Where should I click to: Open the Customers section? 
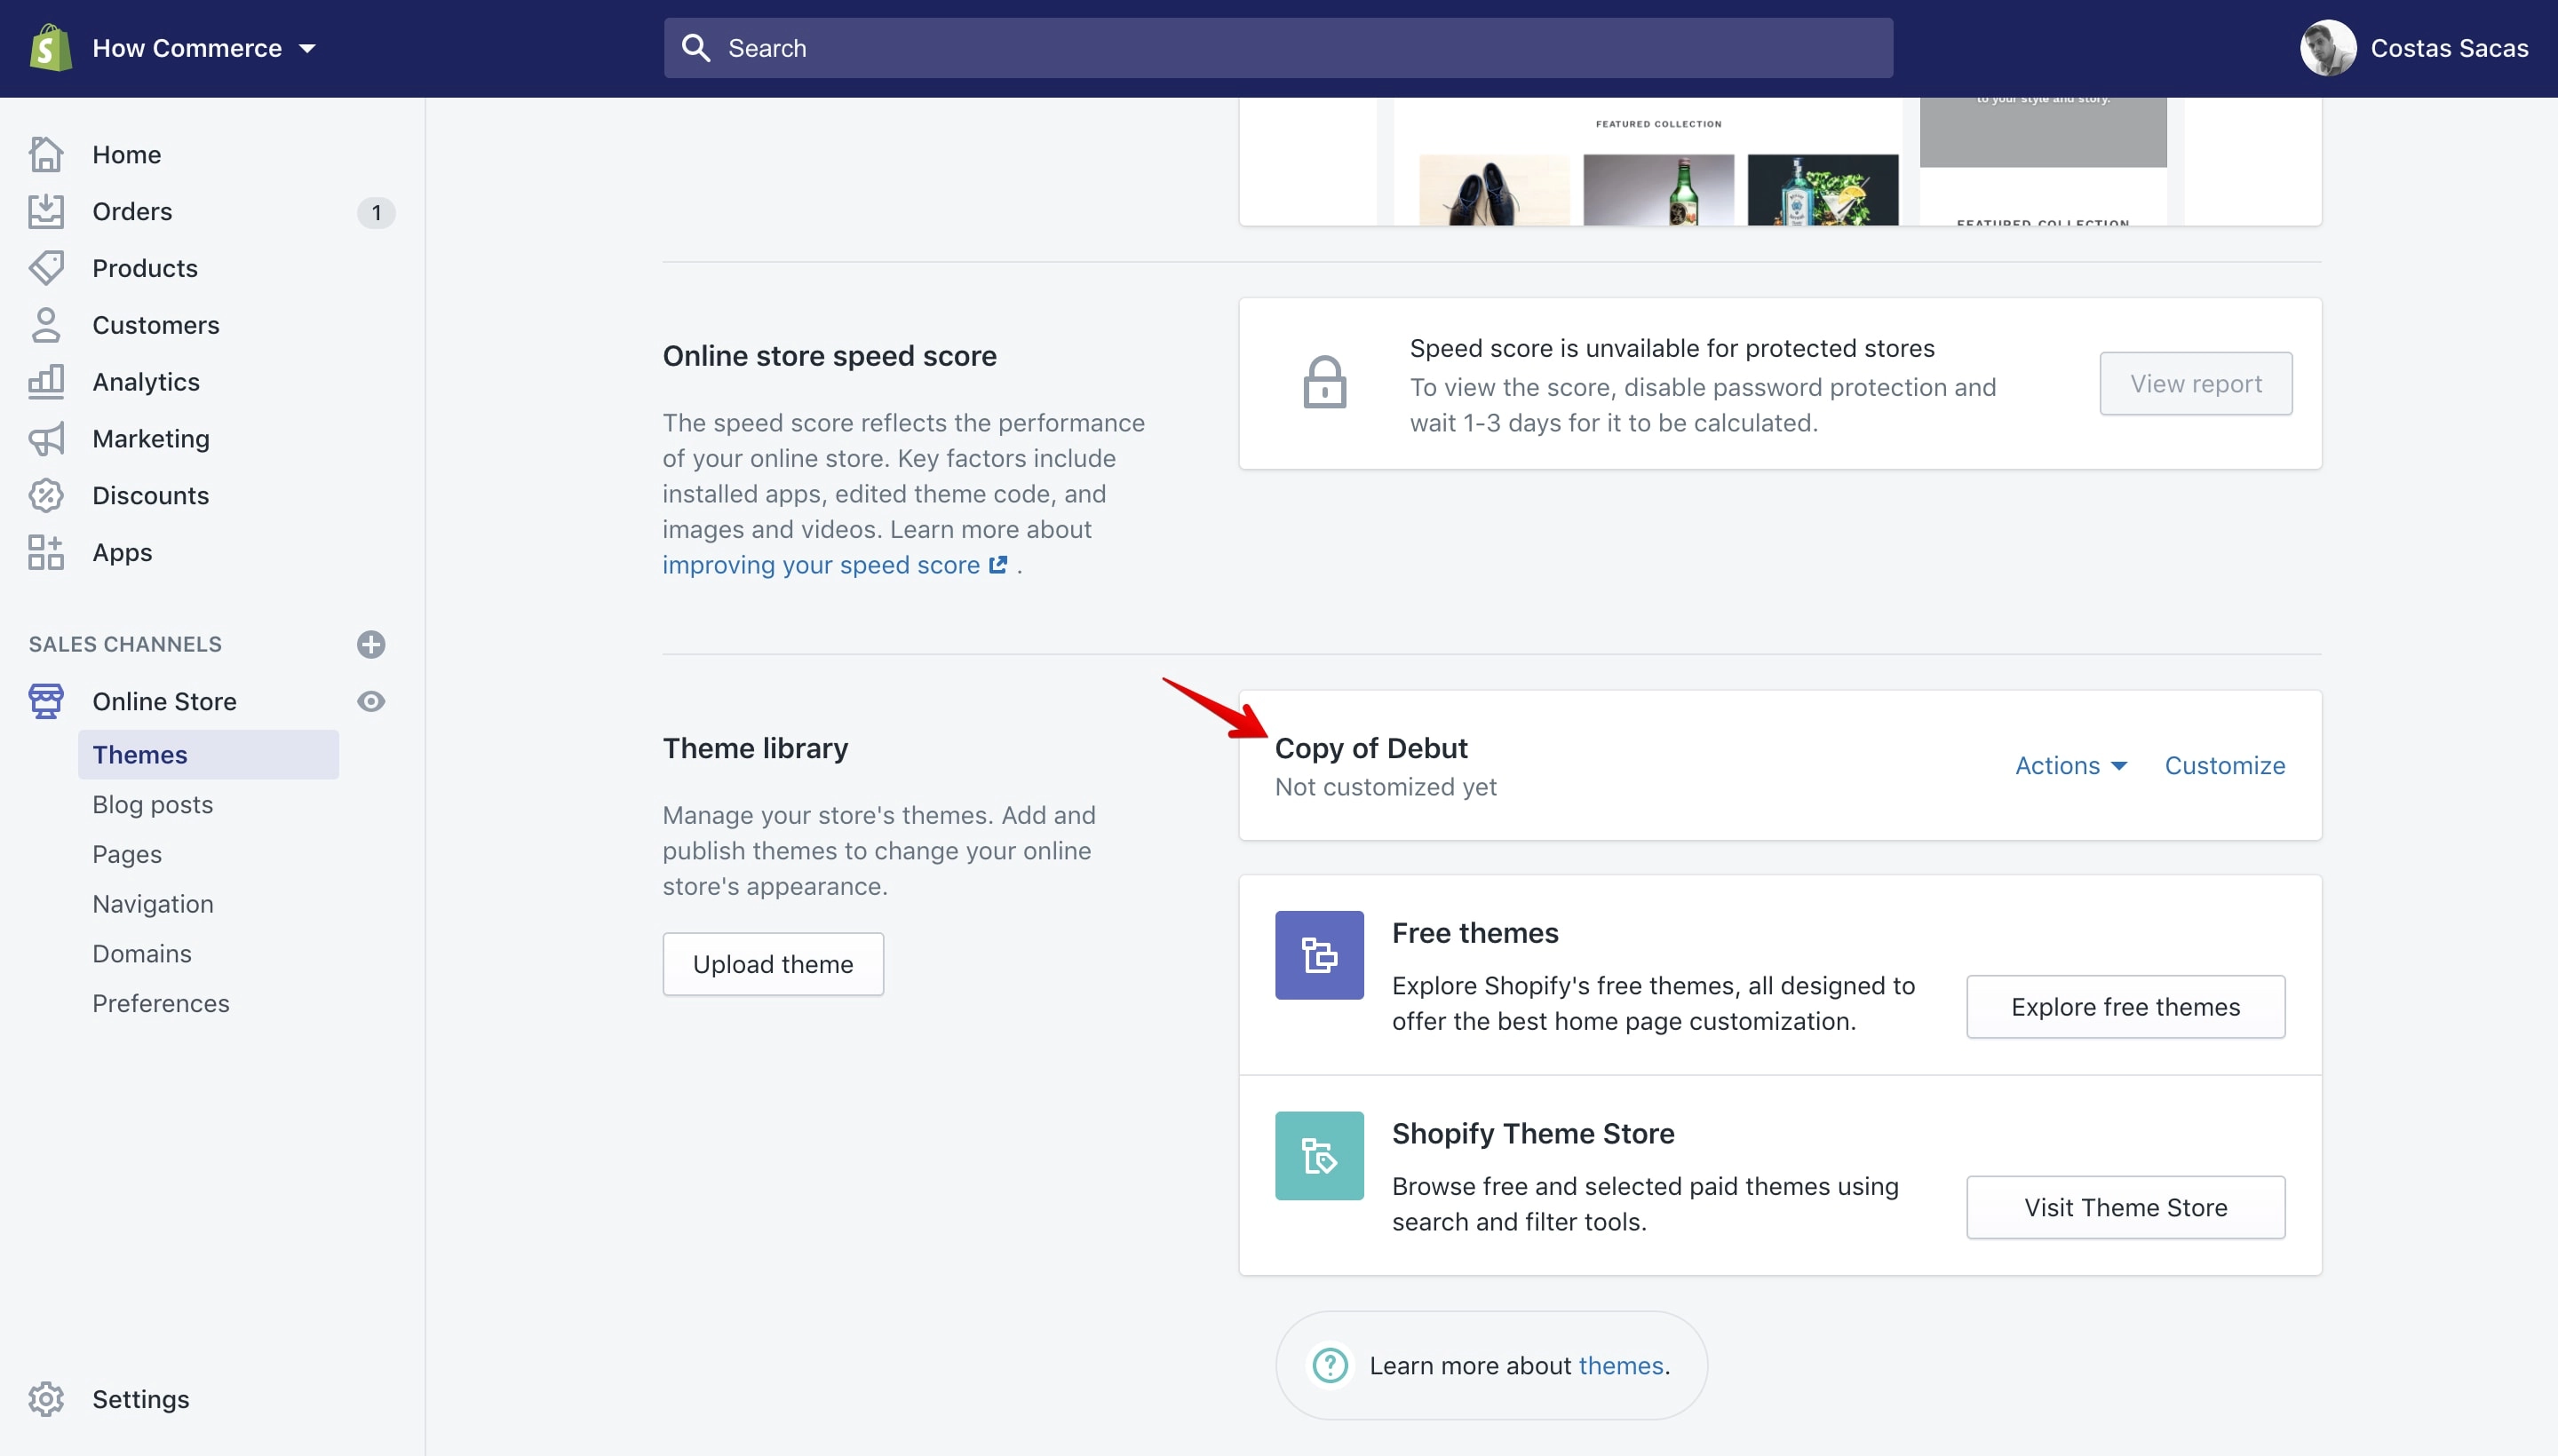tap(156, 325)
